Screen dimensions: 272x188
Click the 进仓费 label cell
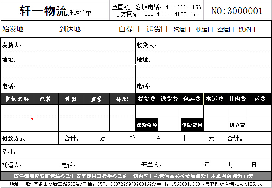(x=237, y=125)
